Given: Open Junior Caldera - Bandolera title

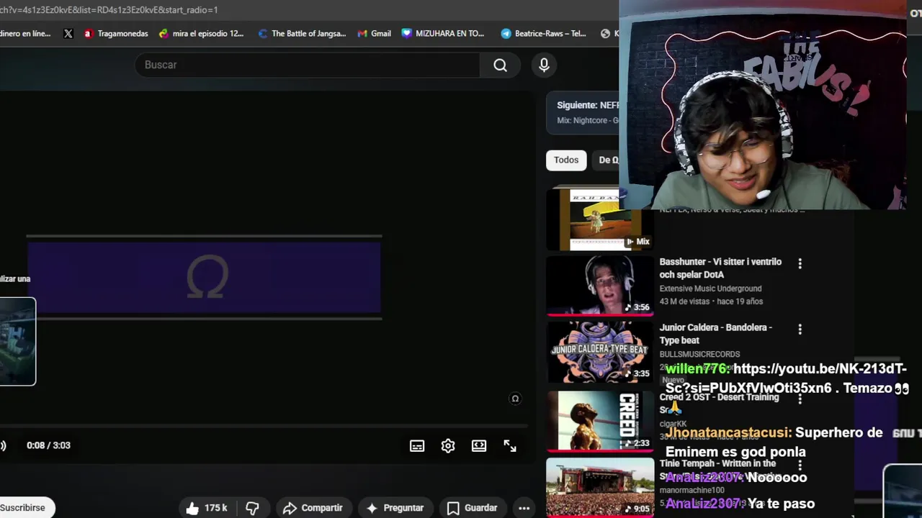Looking at the screenshot, I should tap(716, 334).
